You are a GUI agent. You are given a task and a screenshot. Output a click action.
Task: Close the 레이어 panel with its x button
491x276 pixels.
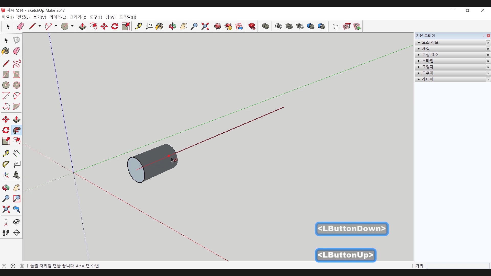tap(488, 79)
